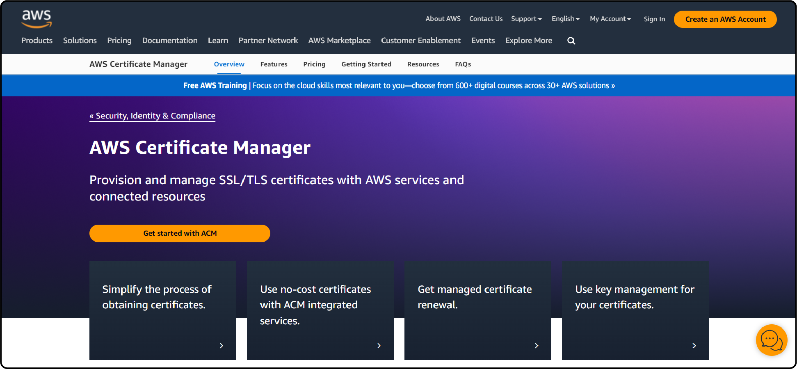
Task: Click the Contact Us link
Action: [x=486, y=19]
